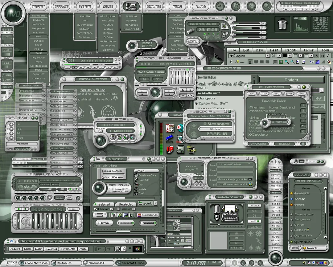Open the sputnik folder dropdown in Sputnik window

(x=156, y=203)
